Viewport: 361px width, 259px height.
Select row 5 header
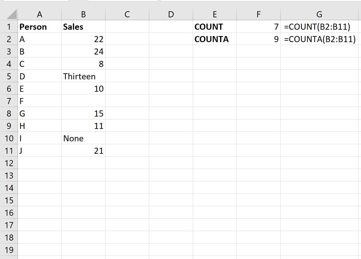click(x=9, y=76)
